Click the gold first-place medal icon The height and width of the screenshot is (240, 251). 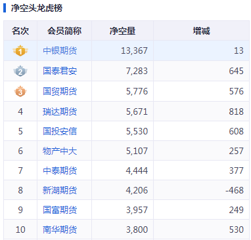coord(20,50)
